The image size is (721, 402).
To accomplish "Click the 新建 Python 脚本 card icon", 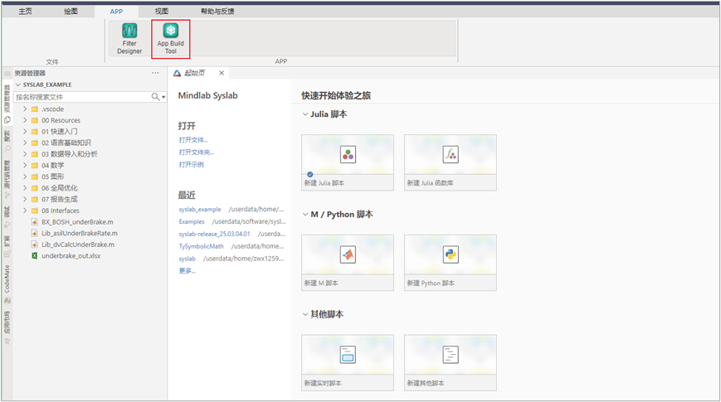I will pyautogui.click(x=451, y=254).
